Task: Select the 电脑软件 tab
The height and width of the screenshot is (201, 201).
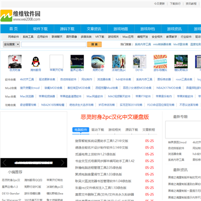Action: tap(81, 130)
